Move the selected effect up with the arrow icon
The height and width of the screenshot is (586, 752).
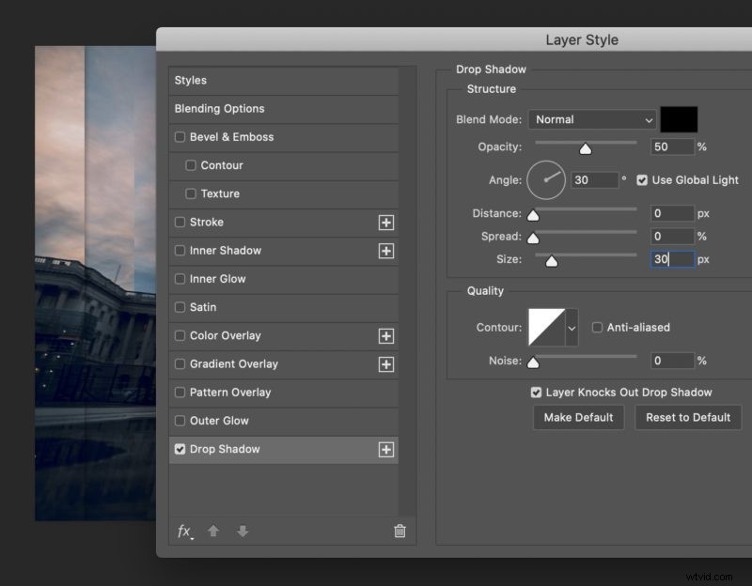point(213,531)
